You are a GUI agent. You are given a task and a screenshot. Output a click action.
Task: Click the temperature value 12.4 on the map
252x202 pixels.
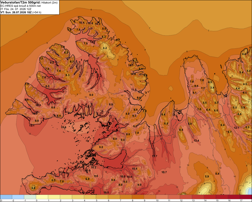tap(196, 141)
